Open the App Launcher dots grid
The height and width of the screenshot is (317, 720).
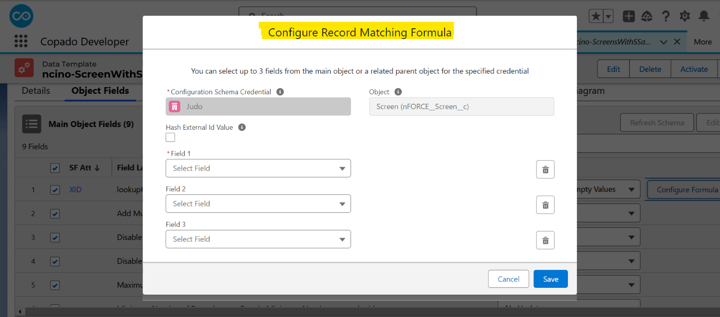pos(21,41)
